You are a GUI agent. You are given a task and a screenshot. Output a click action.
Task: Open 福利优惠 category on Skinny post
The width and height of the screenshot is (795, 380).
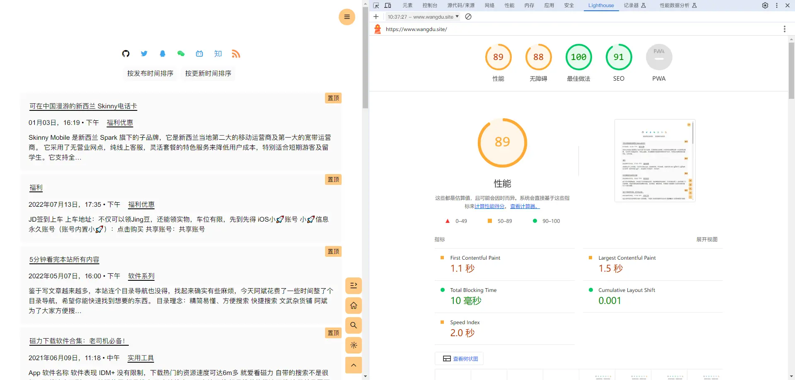coord(120,123)
